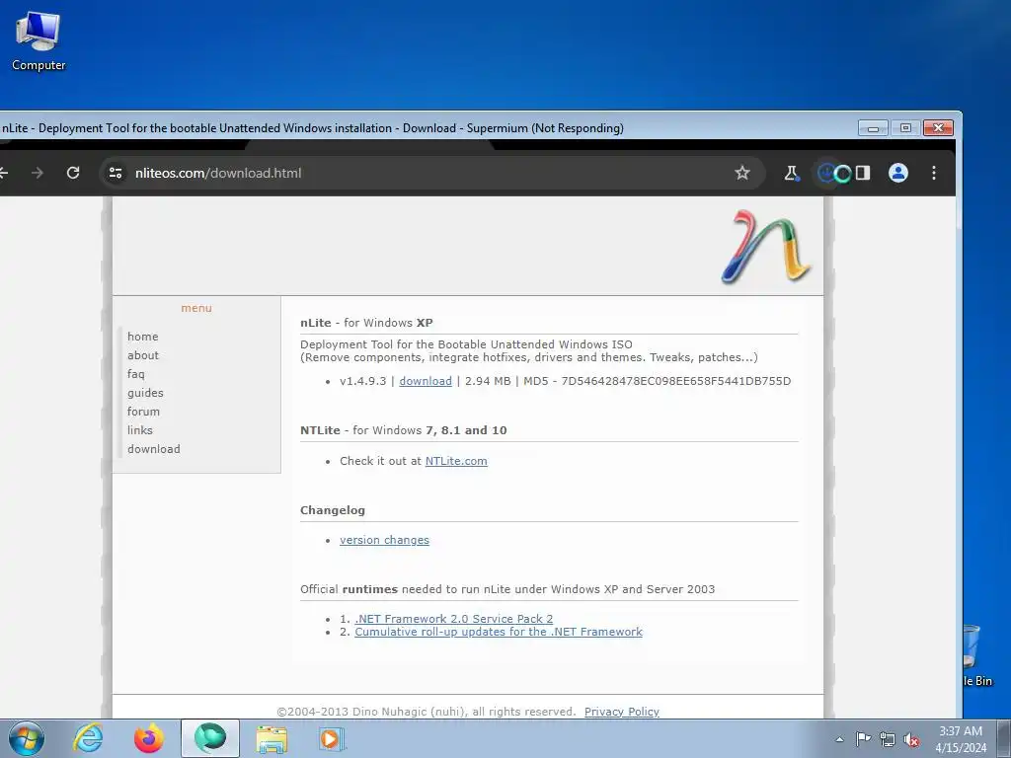
Task: Open the Windows Start button
Action: 27,738
